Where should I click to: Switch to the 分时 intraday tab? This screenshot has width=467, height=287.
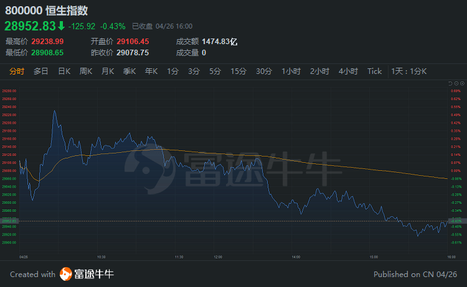tap(17, 71)
